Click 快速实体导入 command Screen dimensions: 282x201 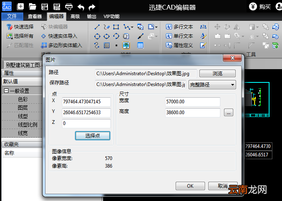pos(59,36)
